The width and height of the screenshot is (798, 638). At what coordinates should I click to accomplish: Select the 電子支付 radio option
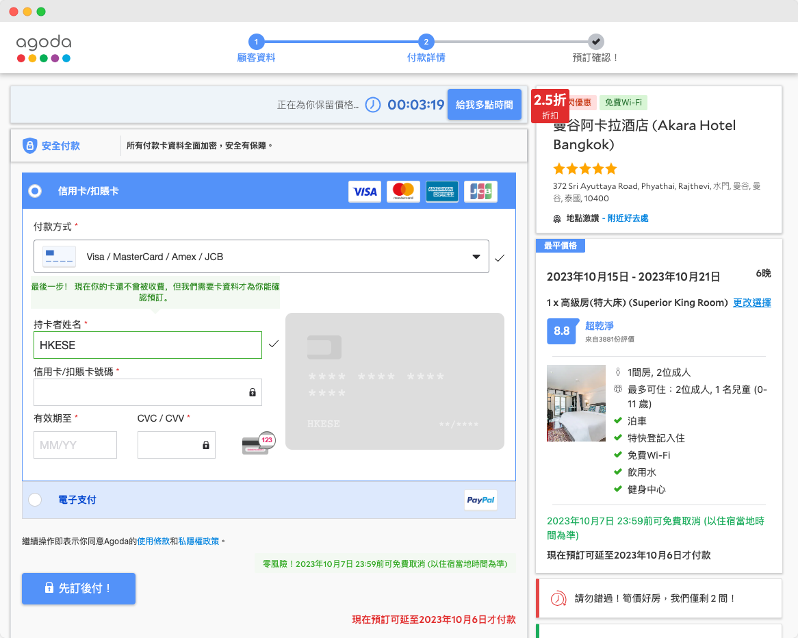(35, 500)
